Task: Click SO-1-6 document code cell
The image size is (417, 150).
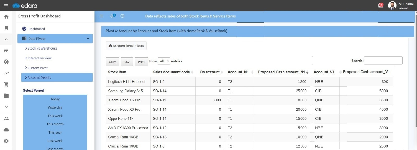Action: pos(173,146)
